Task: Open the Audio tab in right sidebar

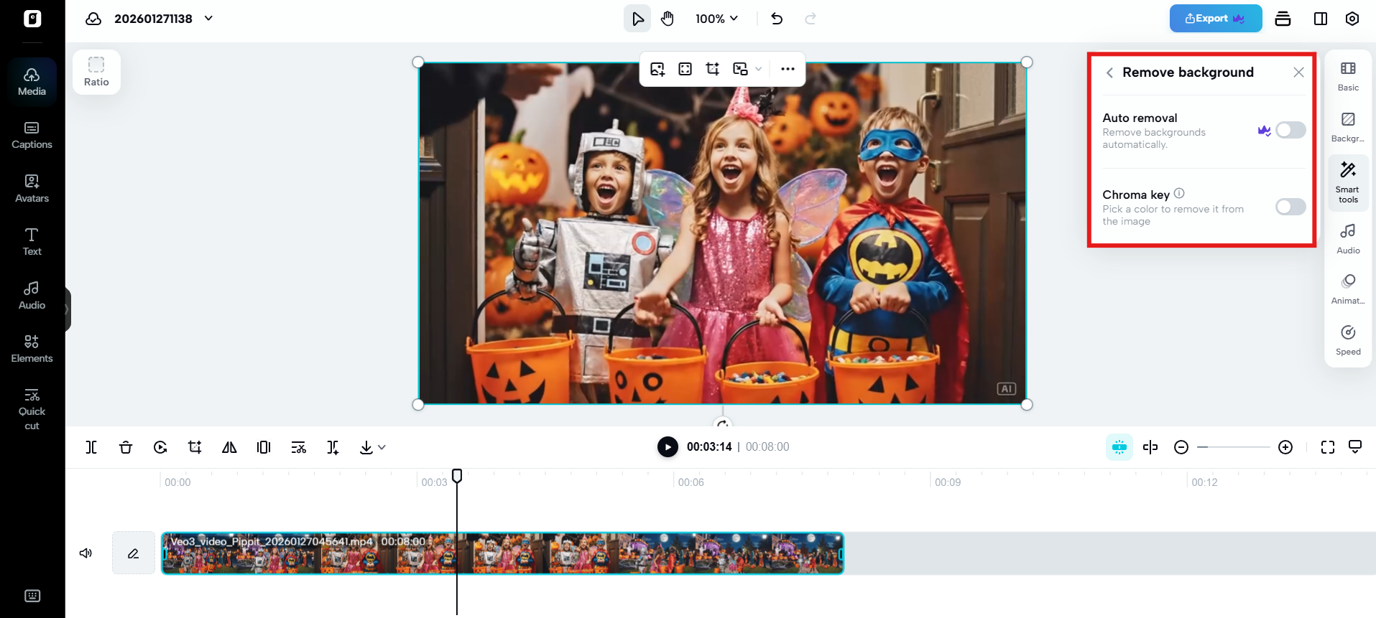Action: pyautogui.click(x=1348, y=239)
